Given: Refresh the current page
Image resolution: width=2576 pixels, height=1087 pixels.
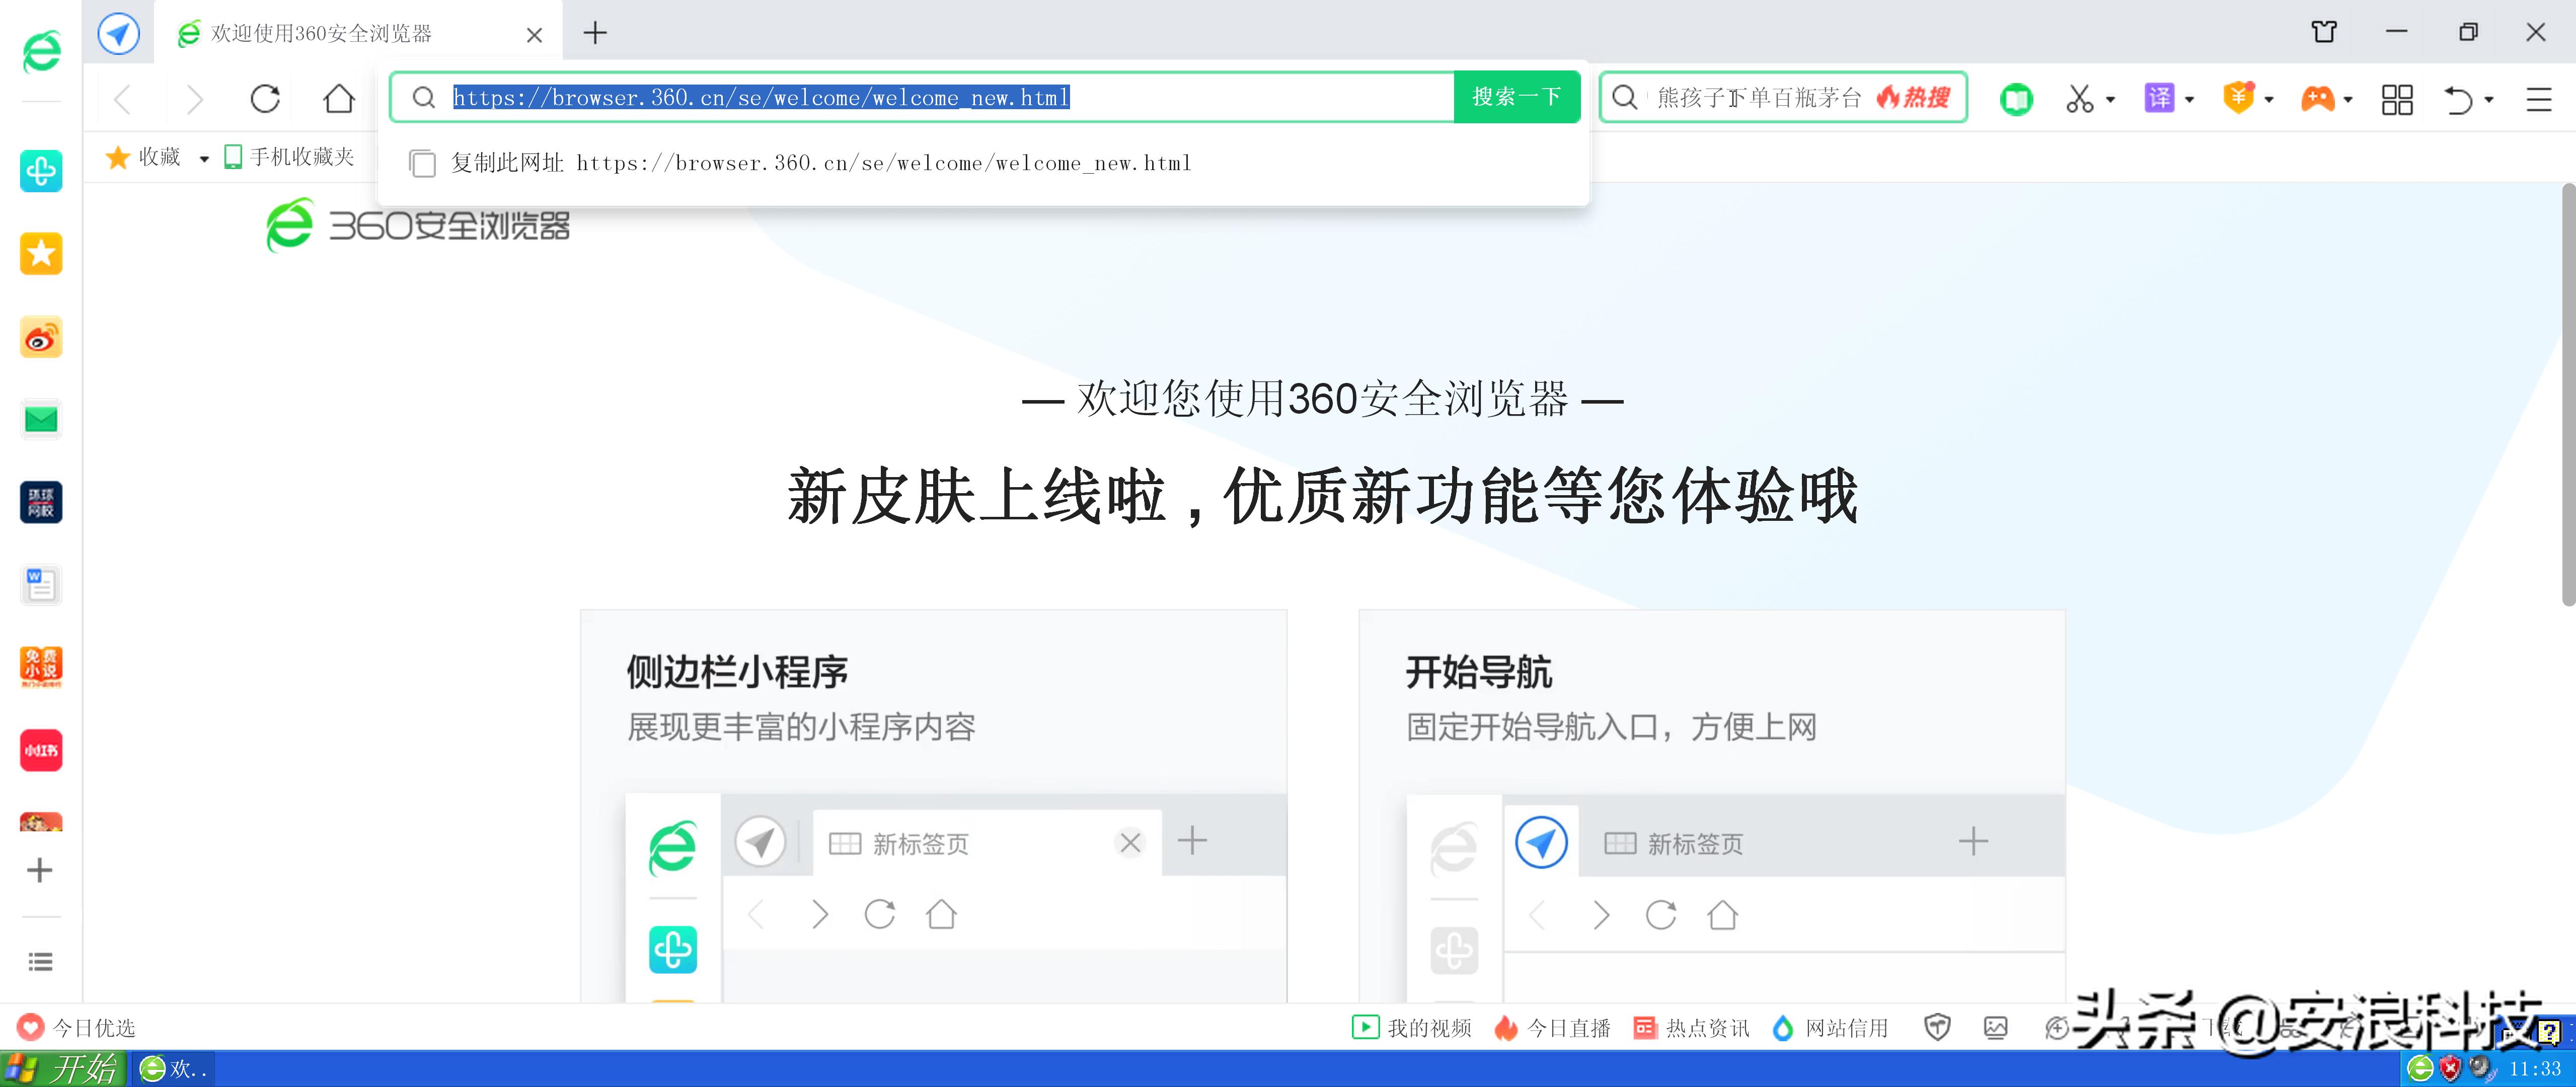Looking at the screenshot, I should pyautogui.click(x=264, y=99).
